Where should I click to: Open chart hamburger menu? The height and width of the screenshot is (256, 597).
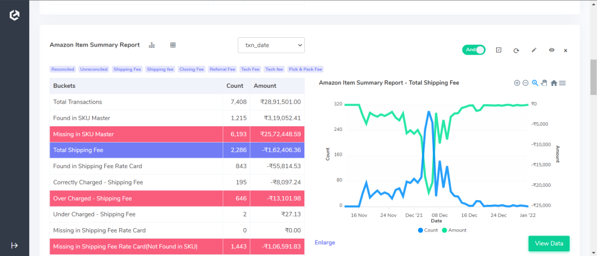tap(563, 83)
